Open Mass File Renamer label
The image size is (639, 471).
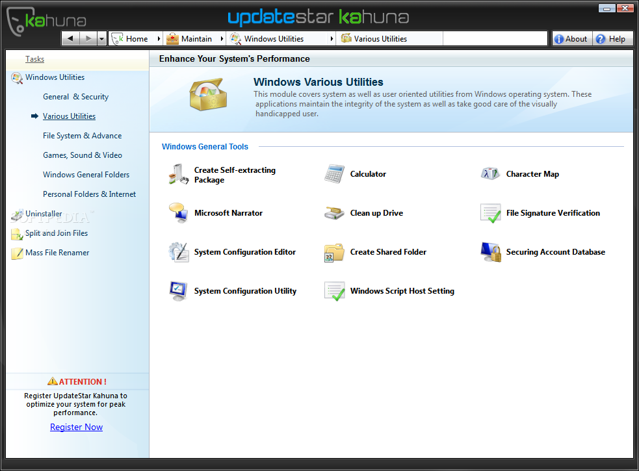click(57, 253)
